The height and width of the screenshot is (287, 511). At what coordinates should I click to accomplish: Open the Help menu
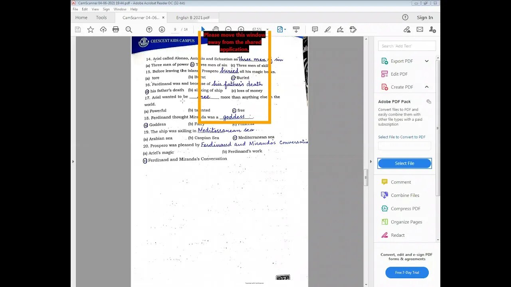pyautogui.click(x=134, y=9)
